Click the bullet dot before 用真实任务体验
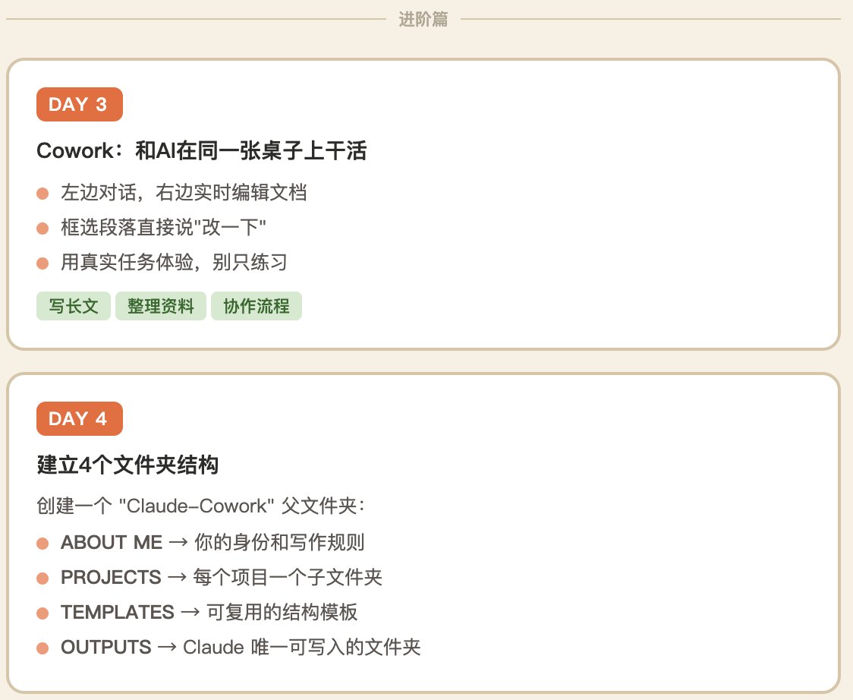The width and height of the screenshot is (853, 700). [x=42, y=263]
